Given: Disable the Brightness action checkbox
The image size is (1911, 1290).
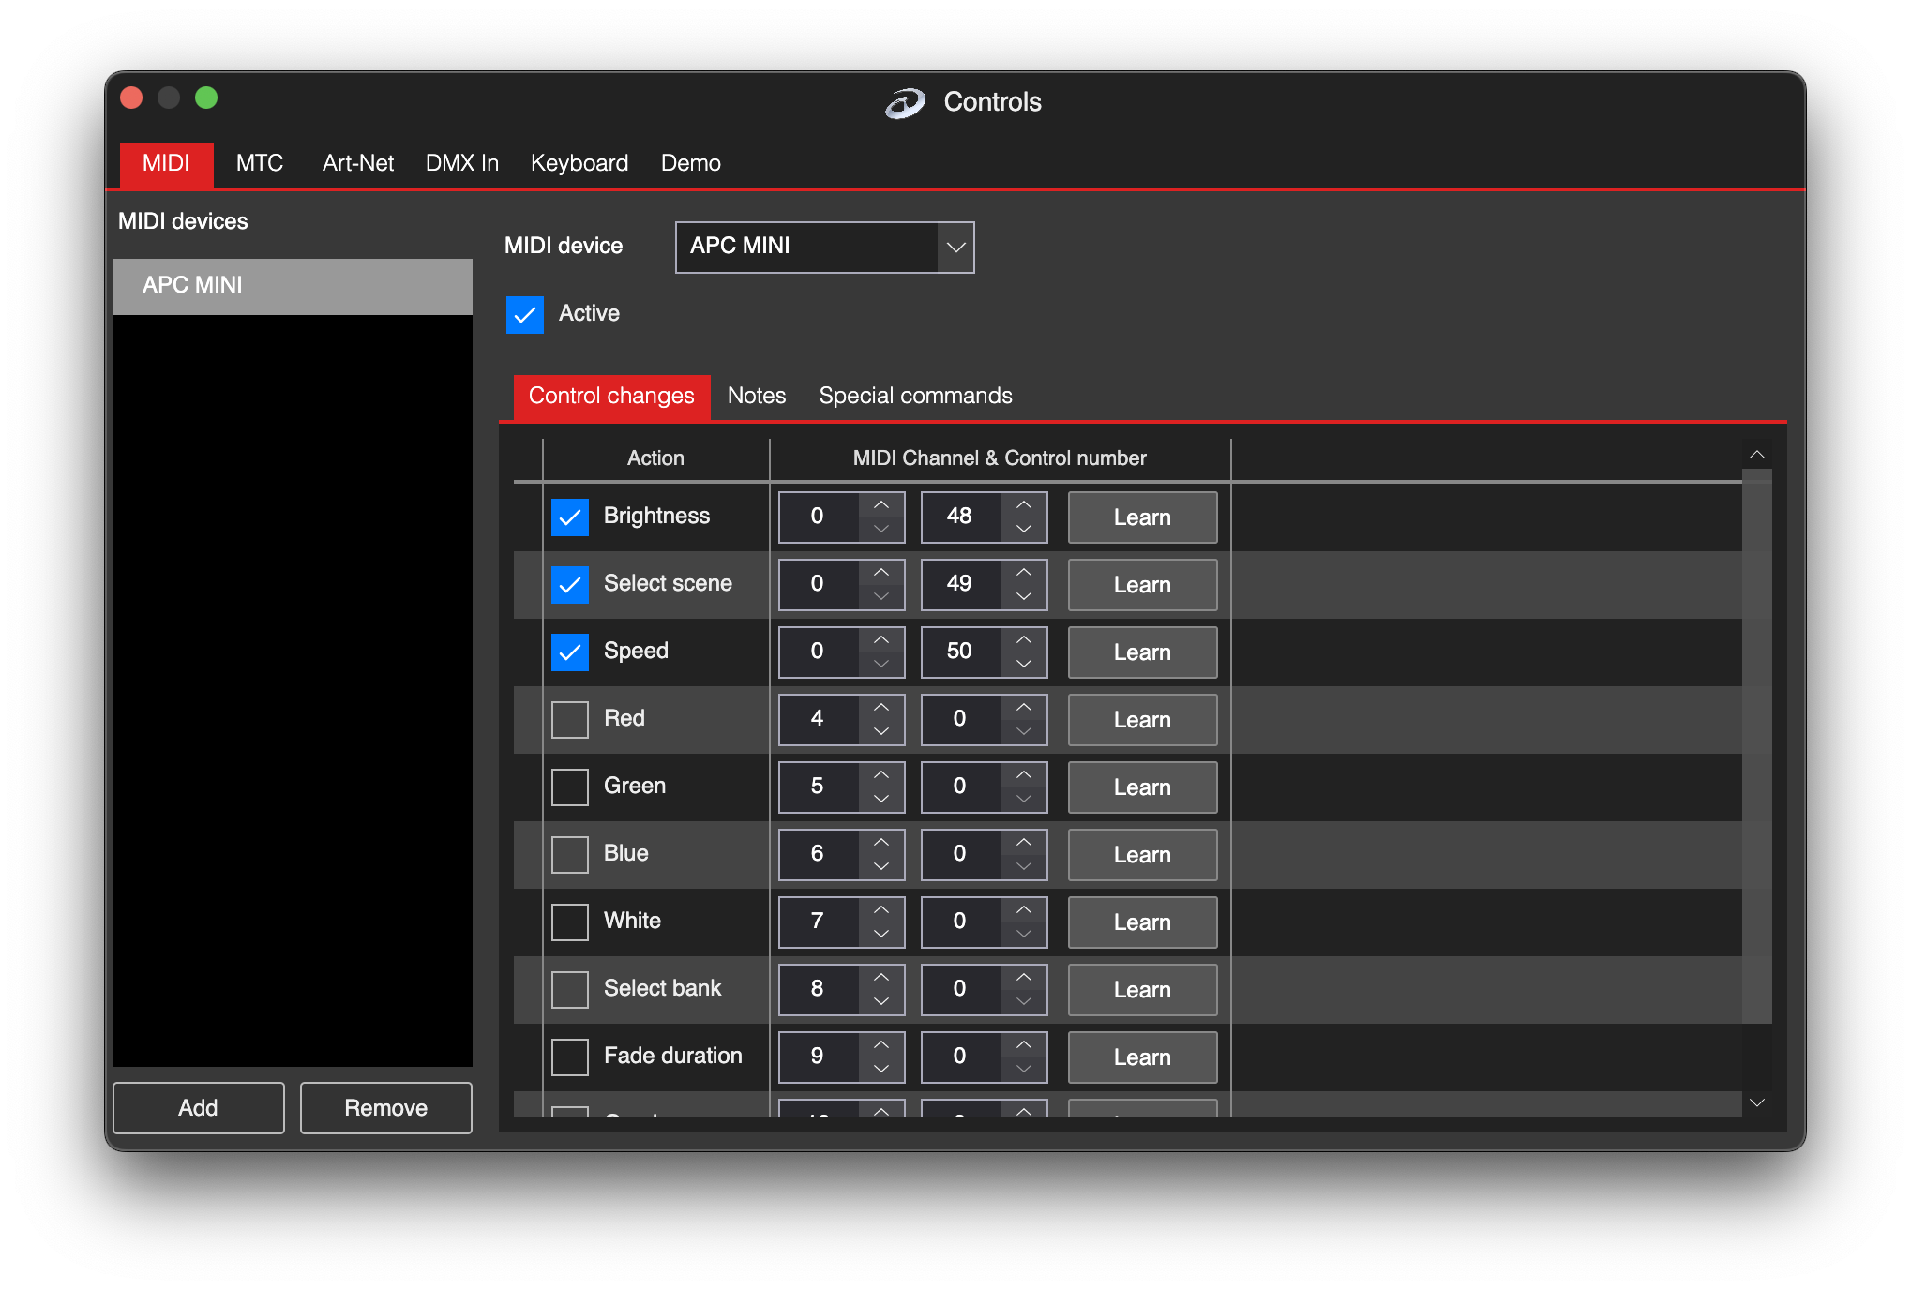Looking at the screenshot, I should point(570,517).
